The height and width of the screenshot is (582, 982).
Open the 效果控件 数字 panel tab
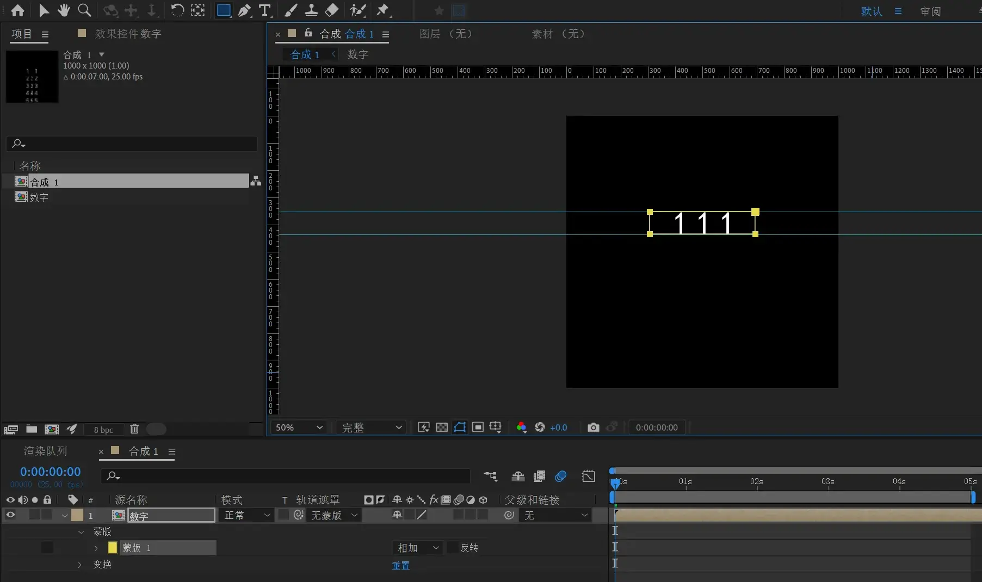tap(127, 34)
